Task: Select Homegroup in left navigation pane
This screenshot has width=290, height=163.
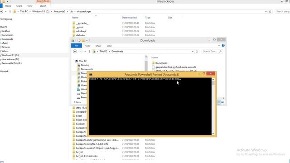Action: coord(6,19)
